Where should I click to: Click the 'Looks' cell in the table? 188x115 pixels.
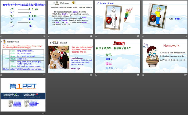pyautogui.click(x=6, y=58)
